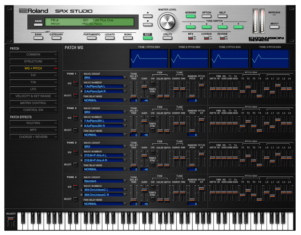Click the keyboard Velocity slider
301x235 pixels.
(11, 218)
